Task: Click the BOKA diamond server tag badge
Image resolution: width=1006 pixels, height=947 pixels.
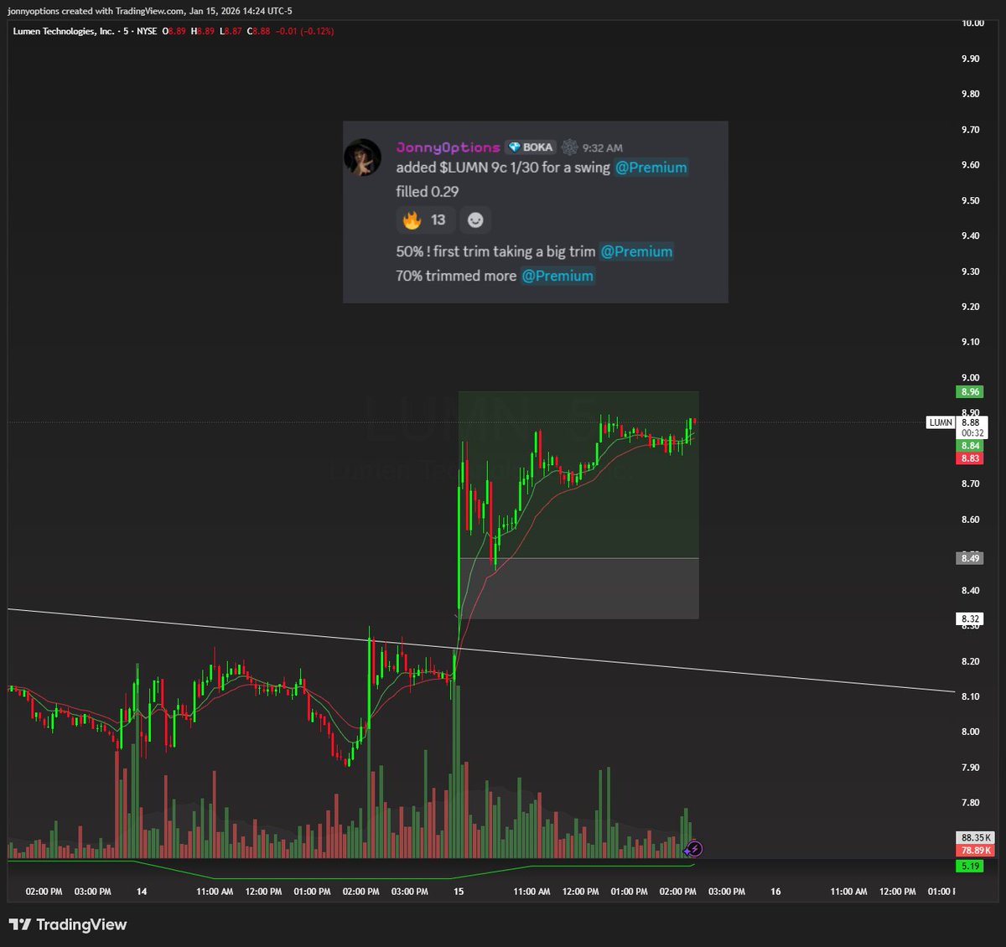Action: pyautogui.click(x=530, y=147)
